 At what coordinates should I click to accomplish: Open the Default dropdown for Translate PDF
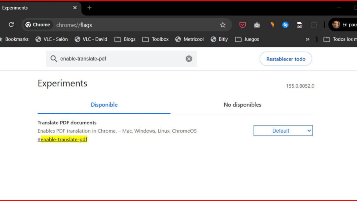(283, 130)
